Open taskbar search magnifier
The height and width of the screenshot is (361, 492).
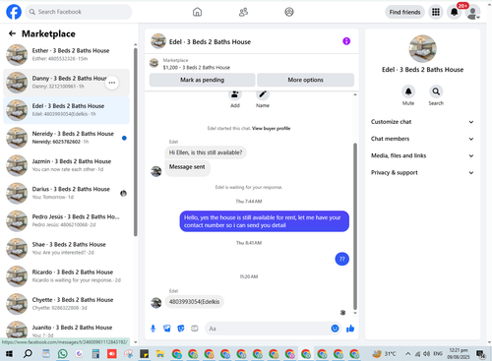coord(28,354)
